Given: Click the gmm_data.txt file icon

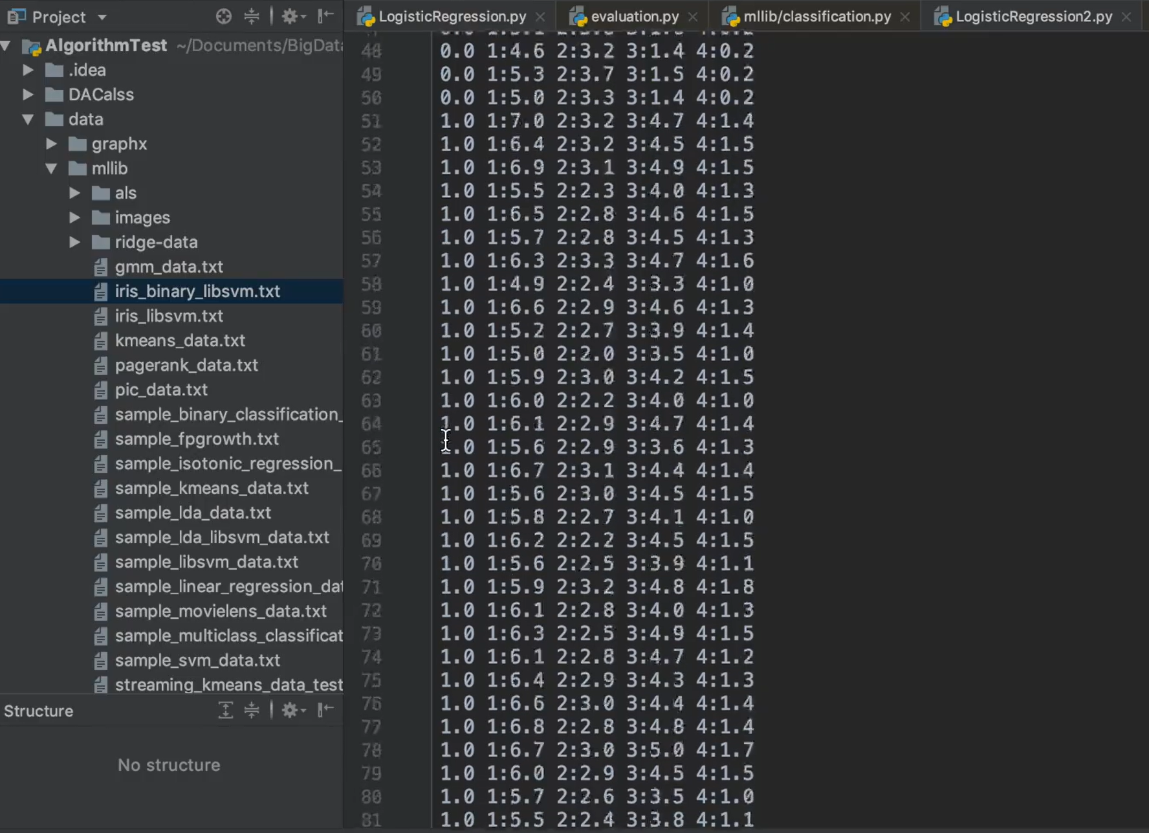Looking at the screenshot, I should tap(100, 267).
